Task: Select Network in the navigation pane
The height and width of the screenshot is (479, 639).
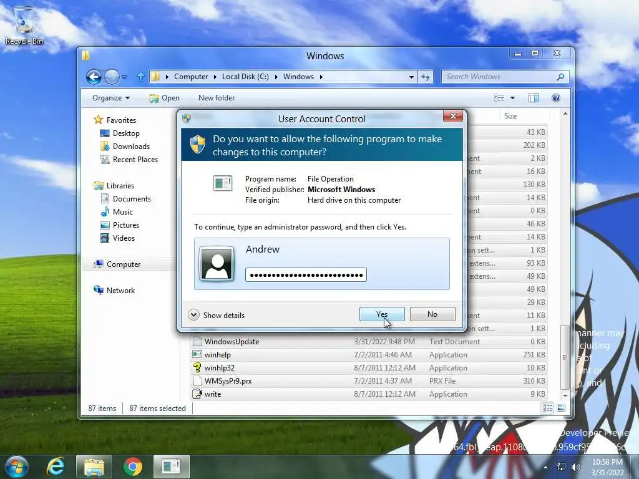Action: (x=114, y=290)
